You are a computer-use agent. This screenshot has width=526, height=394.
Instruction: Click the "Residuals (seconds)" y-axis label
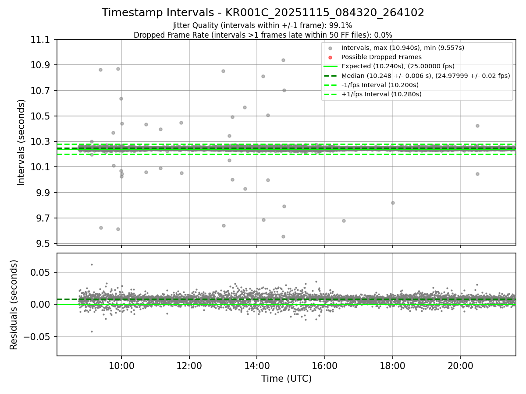(14, 305)
